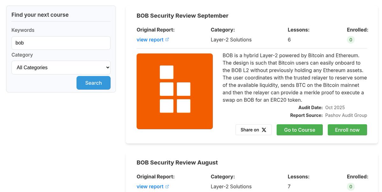The image size is (382, 192).
Task: Click lessons count 7 in August card
Action: [x=289, y=187]
